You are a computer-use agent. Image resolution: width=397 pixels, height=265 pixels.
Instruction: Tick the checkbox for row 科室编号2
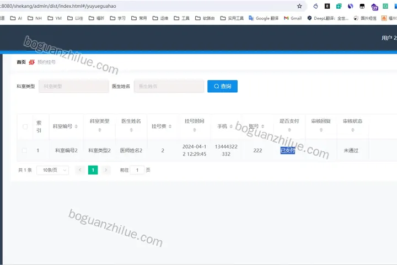[x=25, y=150]
